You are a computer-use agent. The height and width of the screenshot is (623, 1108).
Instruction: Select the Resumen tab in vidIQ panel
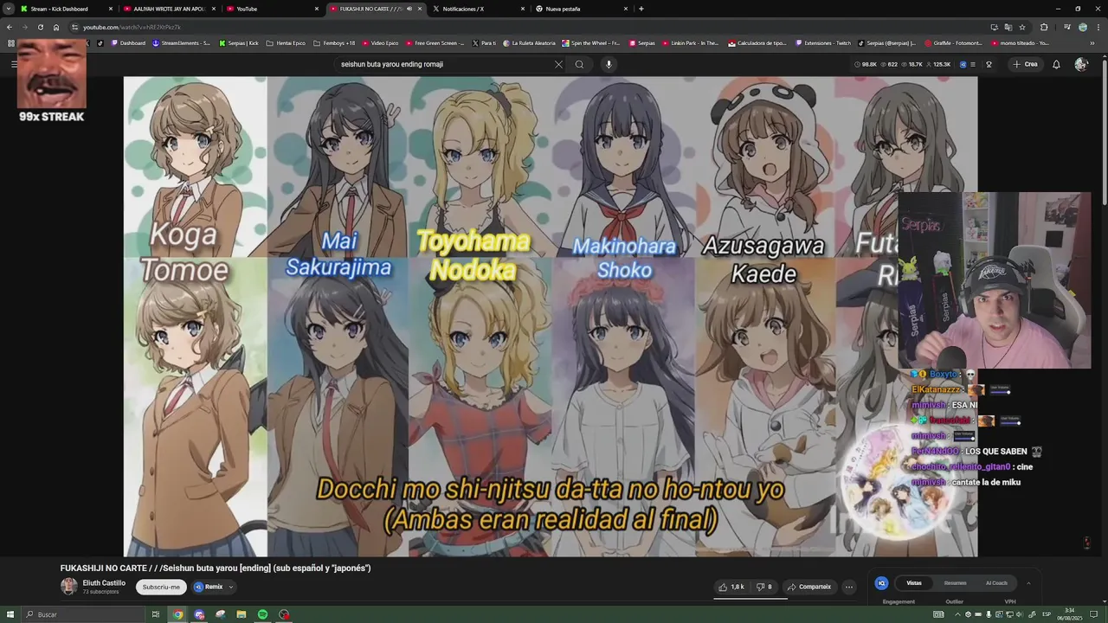click(x=955, y=583)
